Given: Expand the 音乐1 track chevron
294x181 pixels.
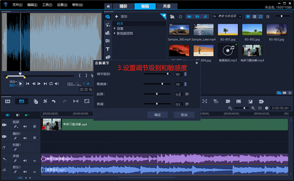Looking at the screenshot, I should 35,172.
